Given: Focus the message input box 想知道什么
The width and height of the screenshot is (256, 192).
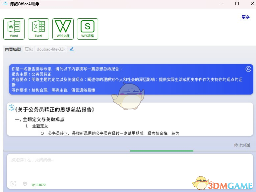Looking at the screenshot, I should coord(130,171).
